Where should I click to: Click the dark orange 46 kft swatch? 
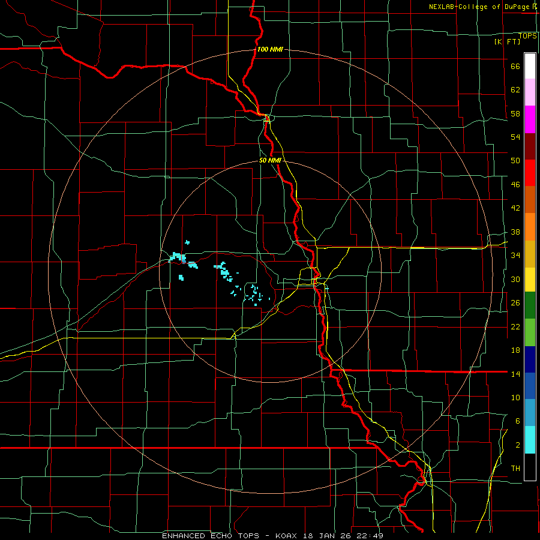click(x=530, y=200)
